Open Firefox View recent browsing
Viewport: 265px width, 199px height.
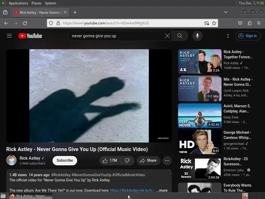5,12
